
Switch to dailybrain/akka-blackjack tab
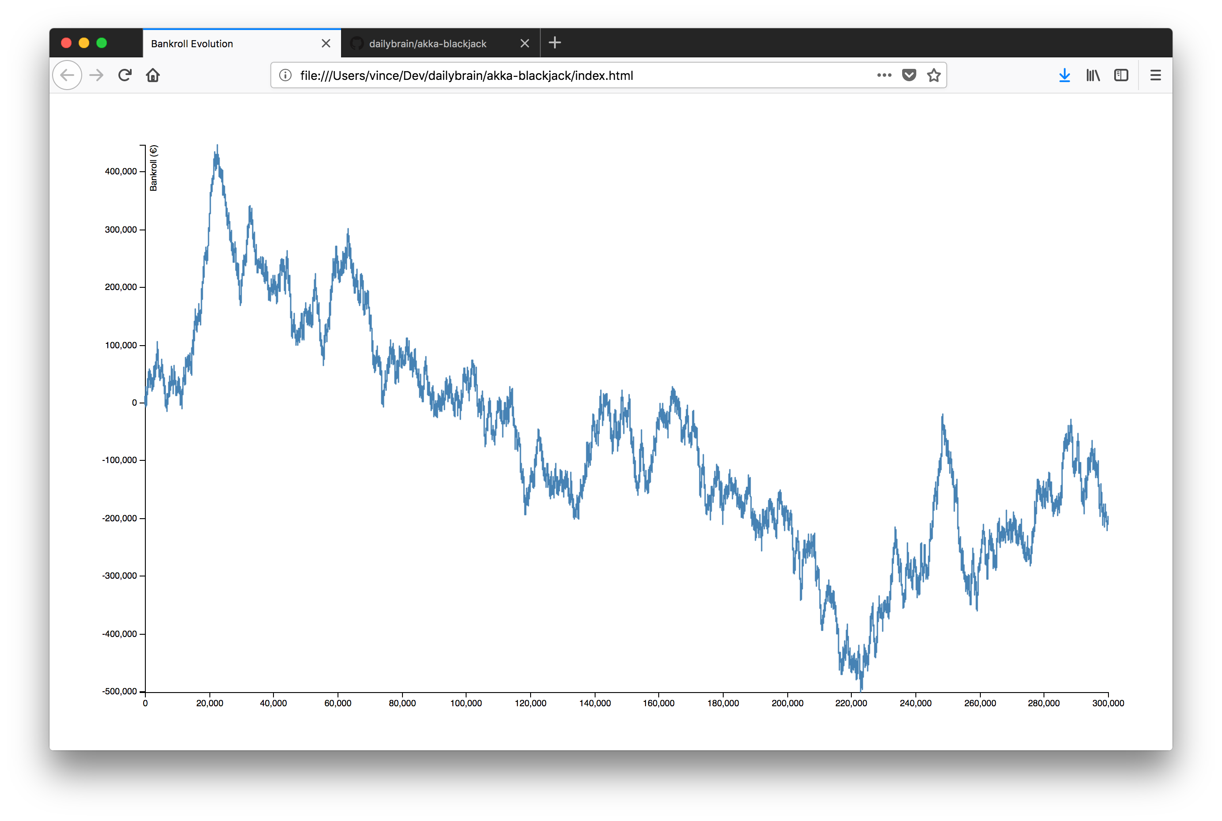(x=428, y=43)
